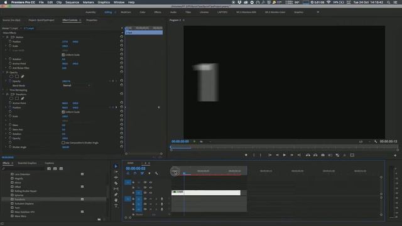This screenshot has height=226, width=402.
Task: Select the Selection tool in timeline toolbar
Action: [116, 166]
